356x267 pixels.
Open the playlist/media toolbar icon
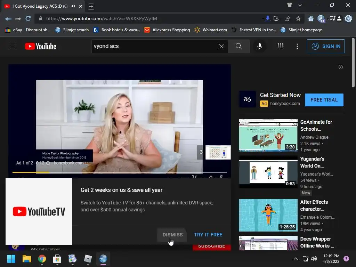coord(332,19)
